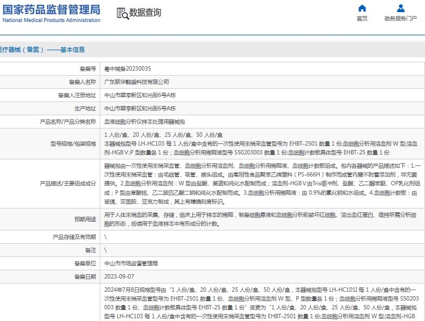Click the 首页 home icon

pyautogui.click(x=362, y=8)
